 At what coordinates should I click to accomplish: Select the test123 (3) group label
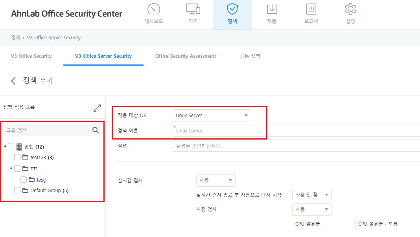tap(42, 158)
